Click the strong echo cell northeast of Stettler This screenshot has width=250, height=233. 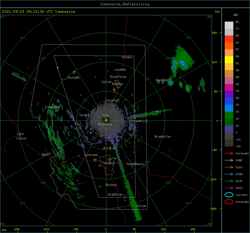click(x=182, y=61)
